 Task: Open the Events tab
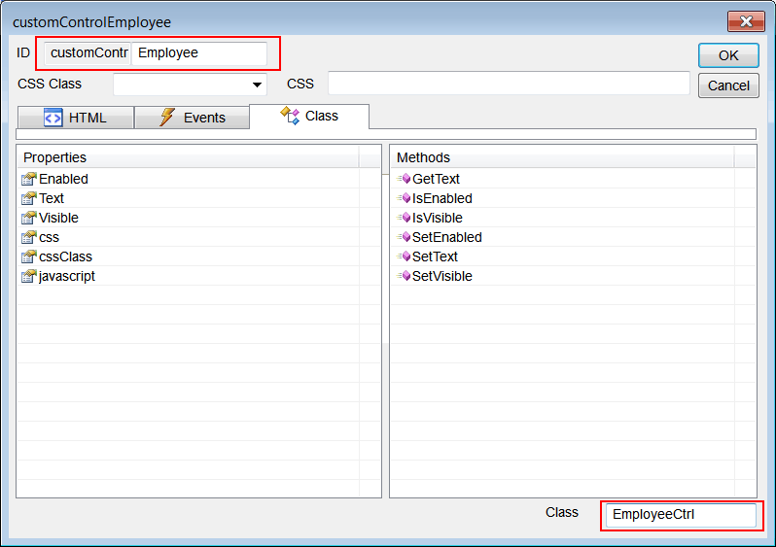pyautogui.click(x=192, y=118)
